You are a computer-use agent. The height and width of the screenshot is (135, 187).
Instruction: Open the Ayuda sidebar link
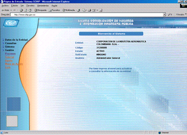click(x=9, y=60)
